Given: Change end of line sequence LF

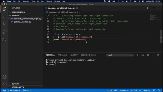Looking at the screenshot, I should click(140, 90).
